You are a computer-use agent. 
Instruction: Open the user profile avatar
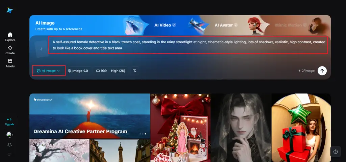(x=9, y=135)
